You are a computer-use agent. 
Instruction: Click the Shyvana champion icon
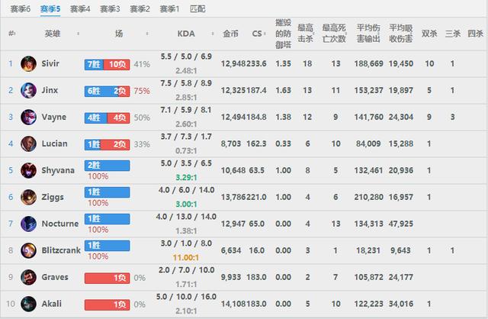coord(29,170)
